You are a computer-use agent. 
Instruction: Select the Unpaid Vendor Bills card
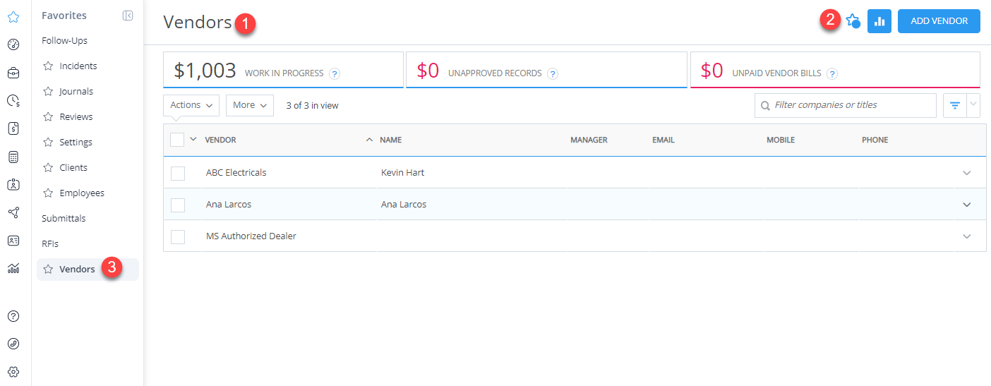point(835,70)
